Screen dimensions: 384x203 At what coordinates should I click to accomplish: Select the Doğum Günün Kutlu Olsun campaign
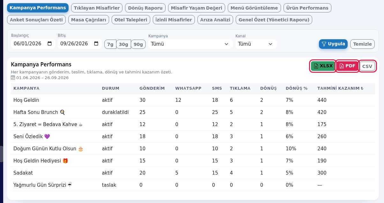48,149
